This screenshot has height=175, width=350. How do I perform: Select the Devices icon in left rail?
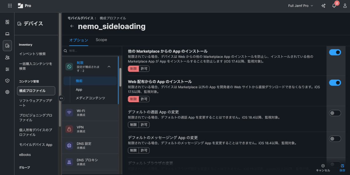[7, 45]
